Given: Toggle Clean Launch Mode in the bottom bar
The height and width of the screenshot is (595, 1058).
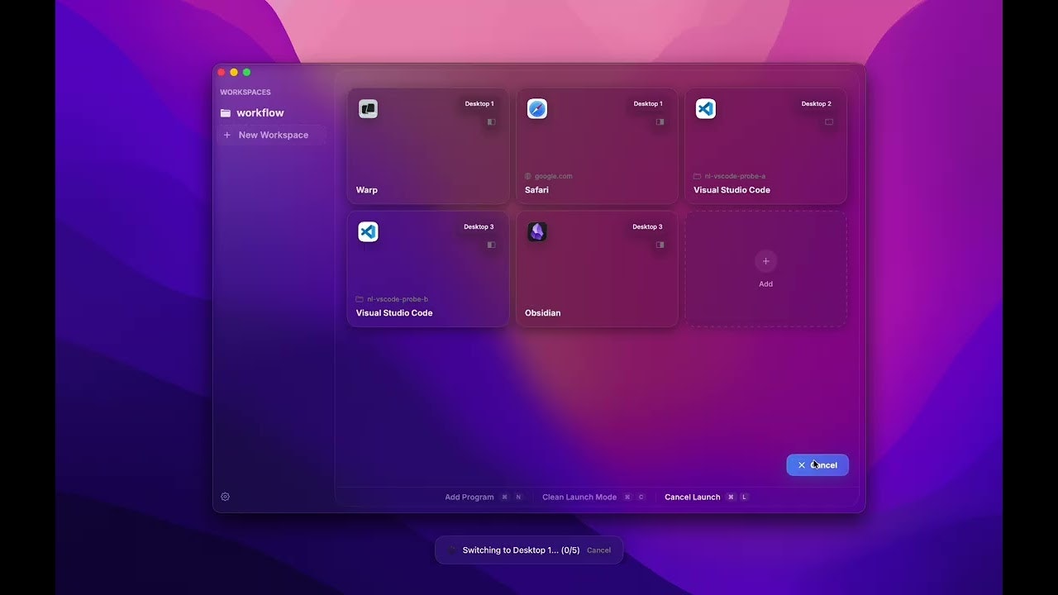Looking at the screenshot, I should click(593, 497).
